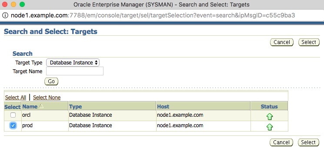
Task: Click the Host column header
Action: [163, 107]
